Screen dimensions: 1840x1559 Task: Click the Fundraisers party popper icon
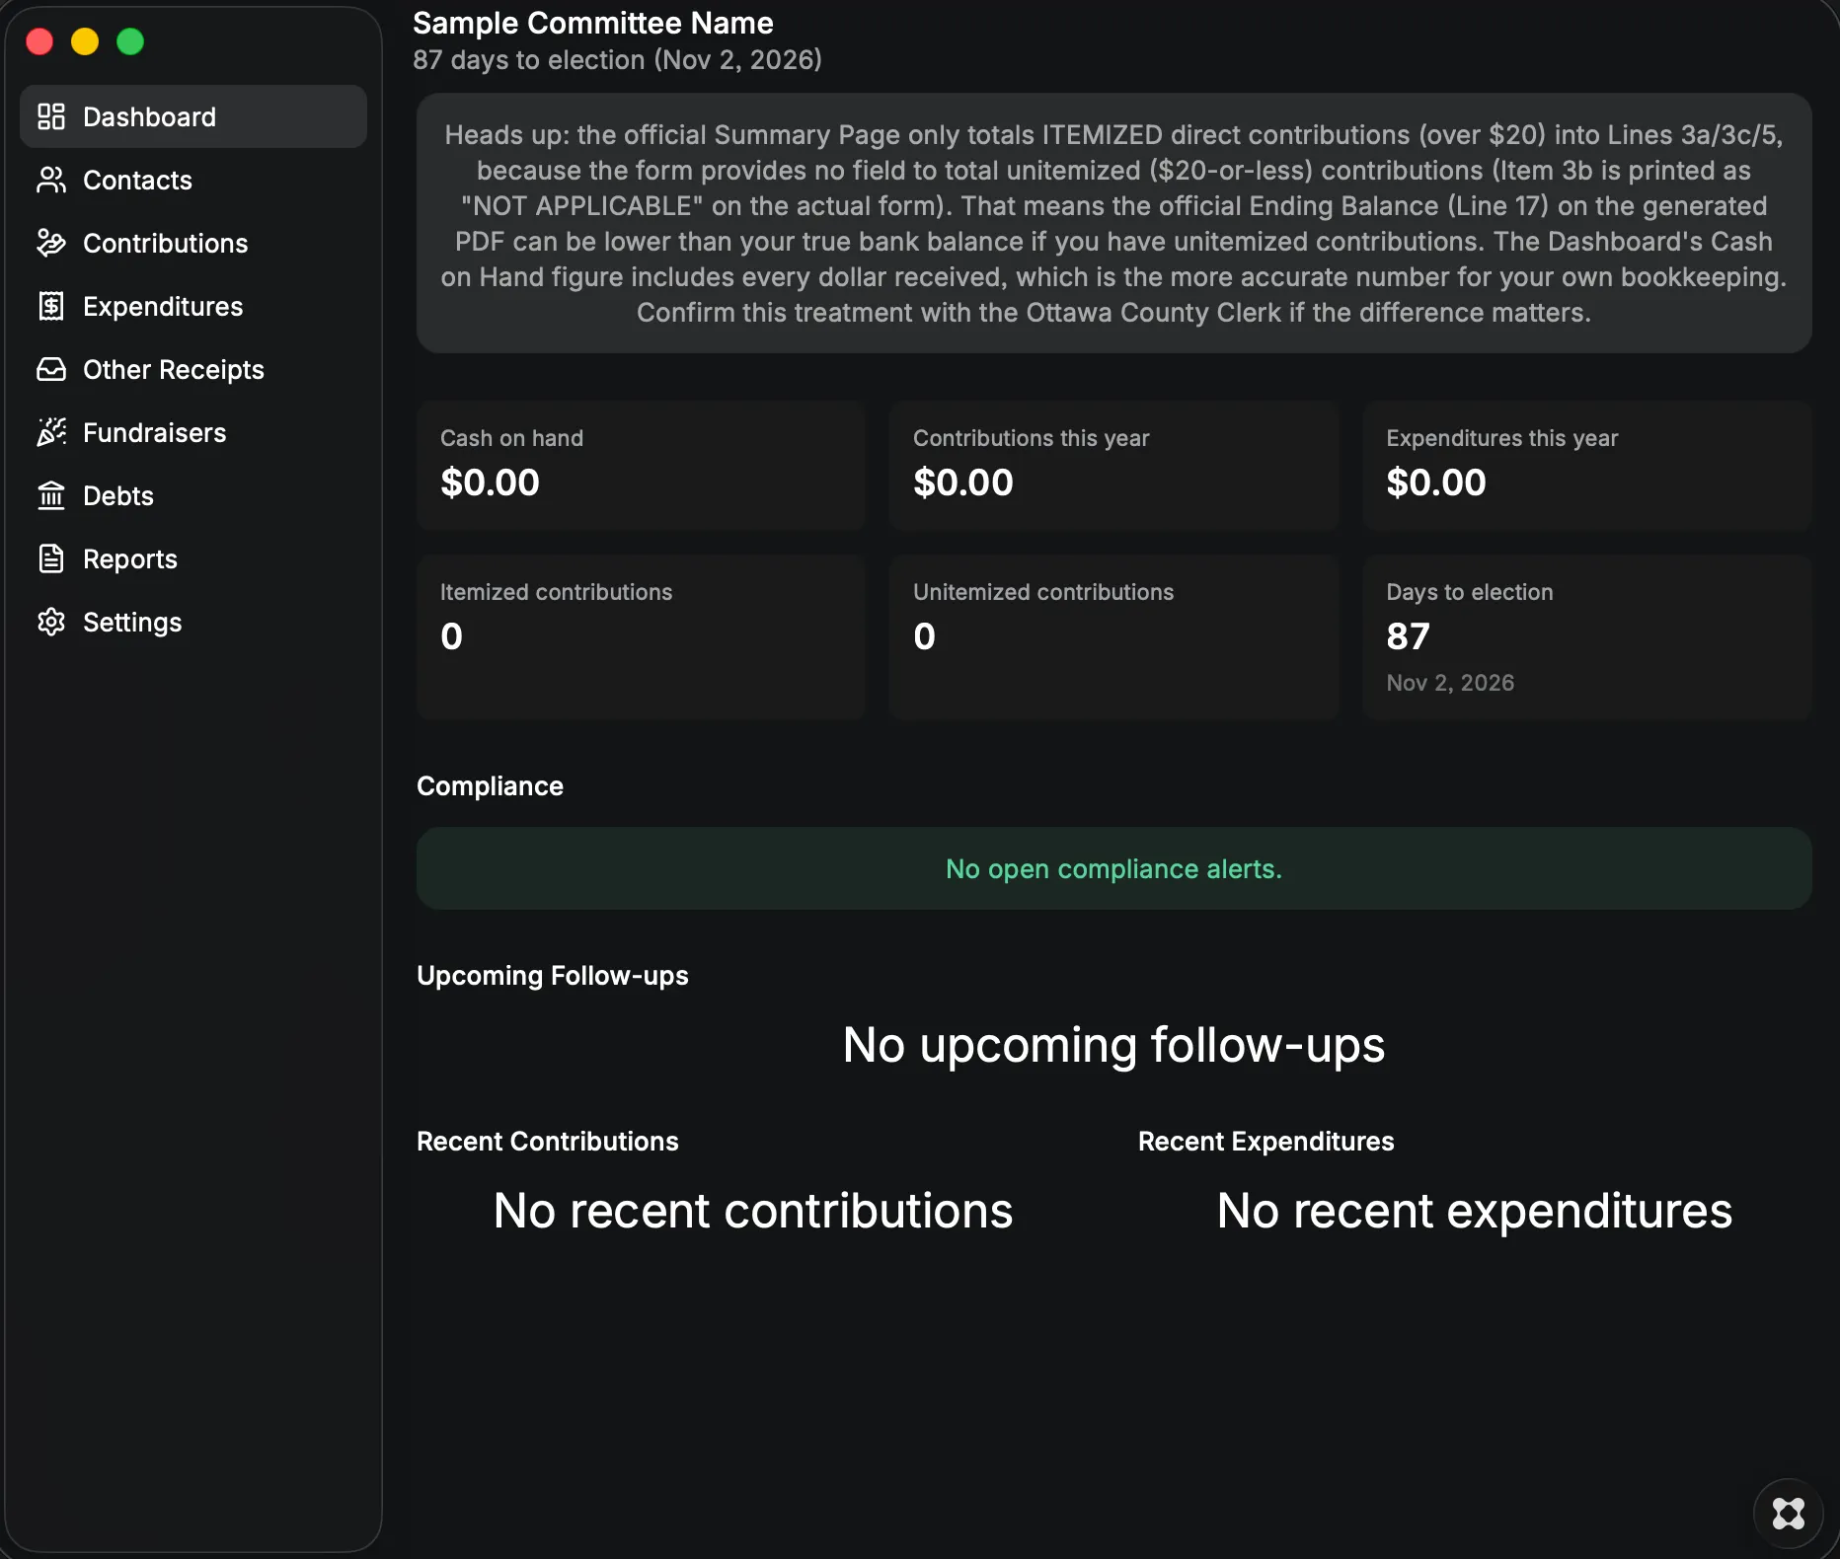51,432
